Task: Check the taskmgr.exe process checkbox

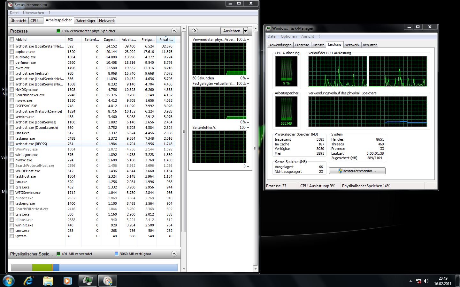Action: click(x=12, y=138)
